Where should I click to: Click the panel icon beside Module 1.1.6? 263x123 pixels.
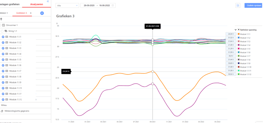(7, 65)
